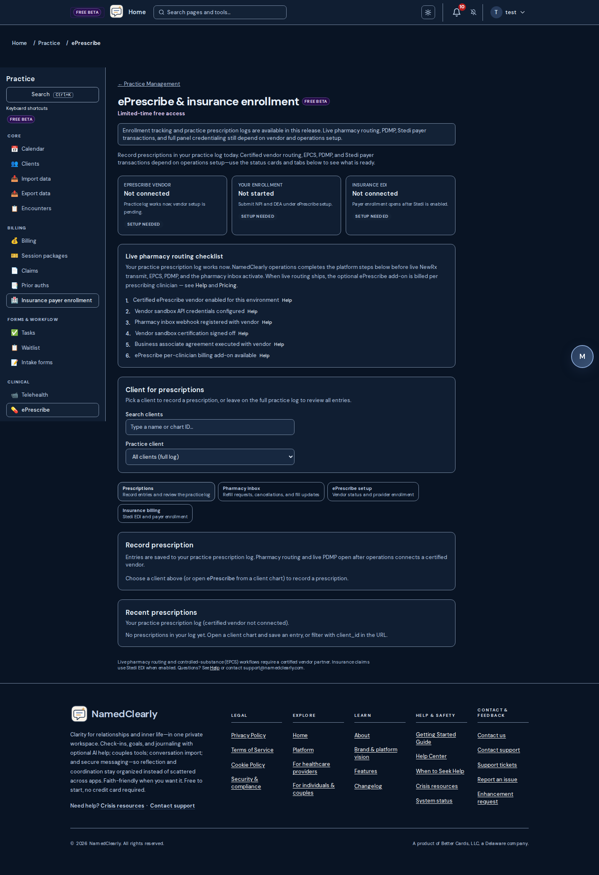Go back to Practice Management
Viewport: 599px width, 875px height.
coord(149,84)
